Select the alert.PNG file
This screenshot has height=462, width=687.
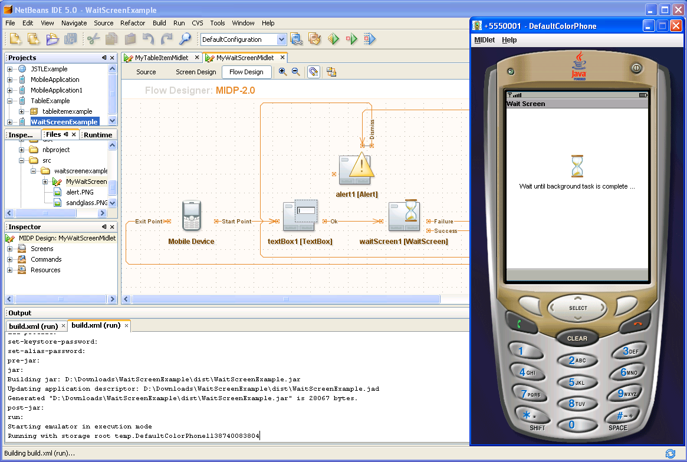[x=79, y=192]
